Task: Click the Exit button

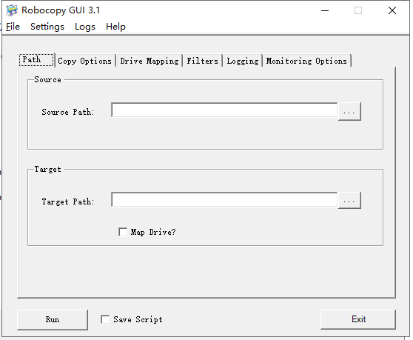Action: pos(358,319)
